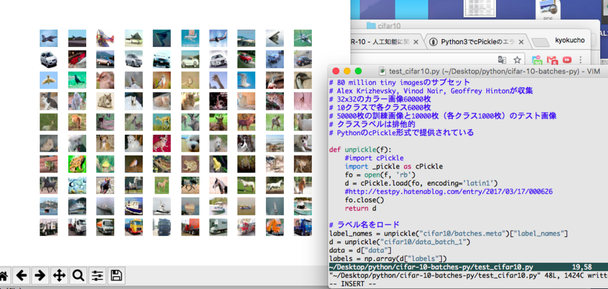Click the first airplane thumbnail in top row
Image resolution: width=608 pixels, height=289 pixels.
49,39
